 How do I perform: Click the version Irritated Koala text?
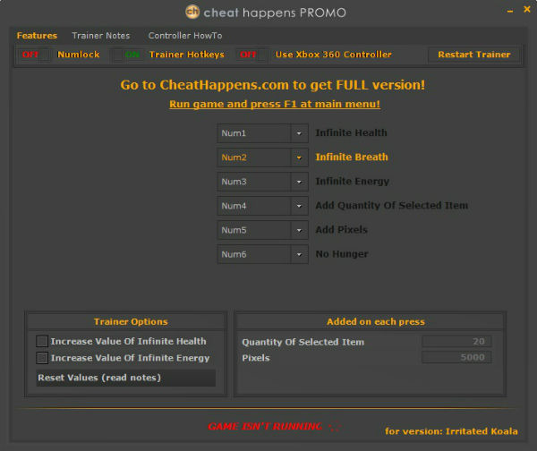click(451, 431)
